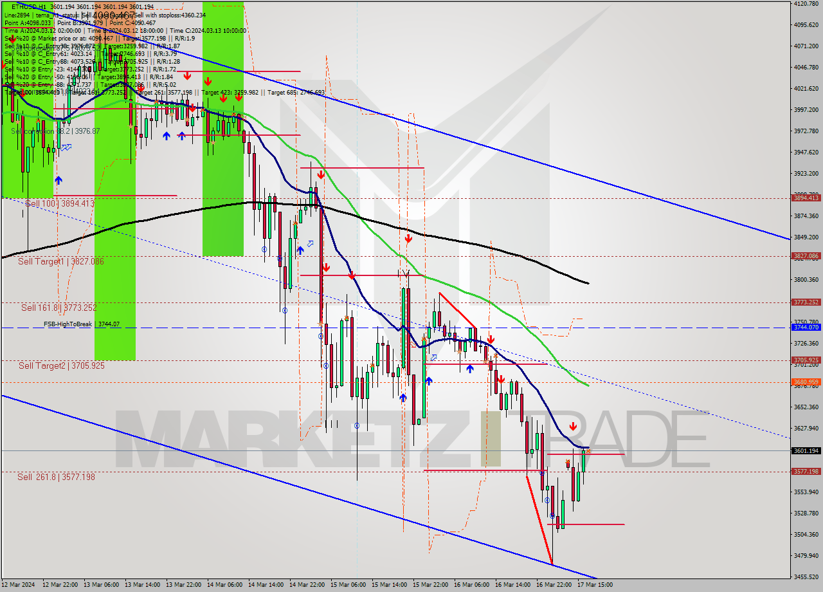Select the 'Sell 161.8 | 3773.252' label
823x592 pixels.
click(59, 308)
